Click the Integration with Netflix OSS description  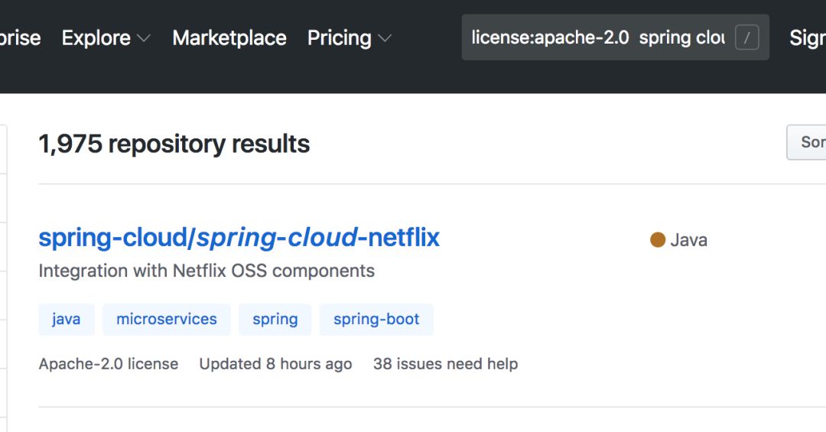point(206,271)
